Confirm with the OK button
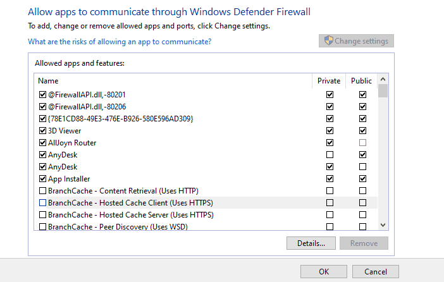 pyautogui.click(x=324, y=271)
